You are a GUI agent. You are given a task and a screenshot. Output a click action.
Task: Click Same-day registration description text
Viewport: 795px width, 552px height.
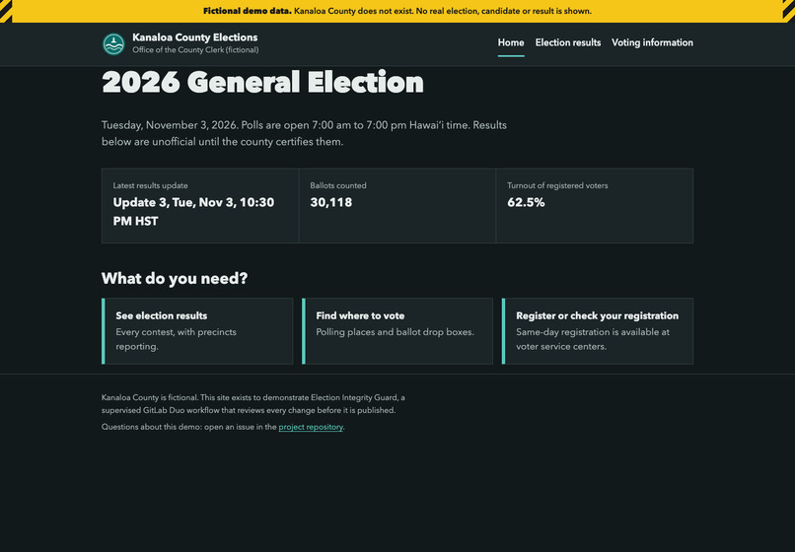point(593,339)
